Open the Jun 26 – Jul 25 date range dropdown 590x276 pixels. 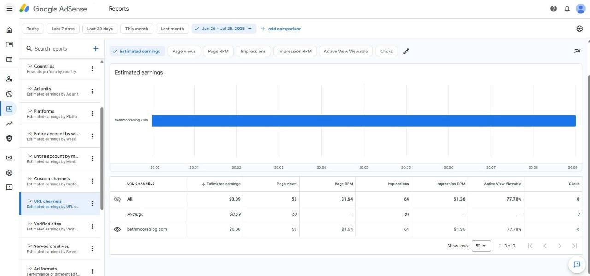click(224, 29)
